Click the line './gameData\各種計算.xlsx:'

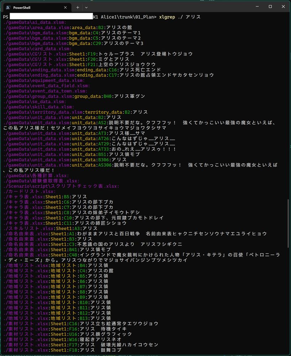click(x=36, y=176)
